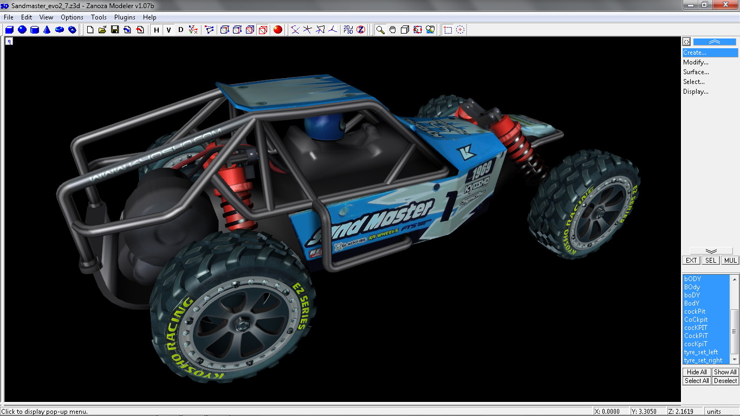This screenshot has height=416, width=740.
Task: Choose the rectangular selection tool
Action: pos(447,30)
